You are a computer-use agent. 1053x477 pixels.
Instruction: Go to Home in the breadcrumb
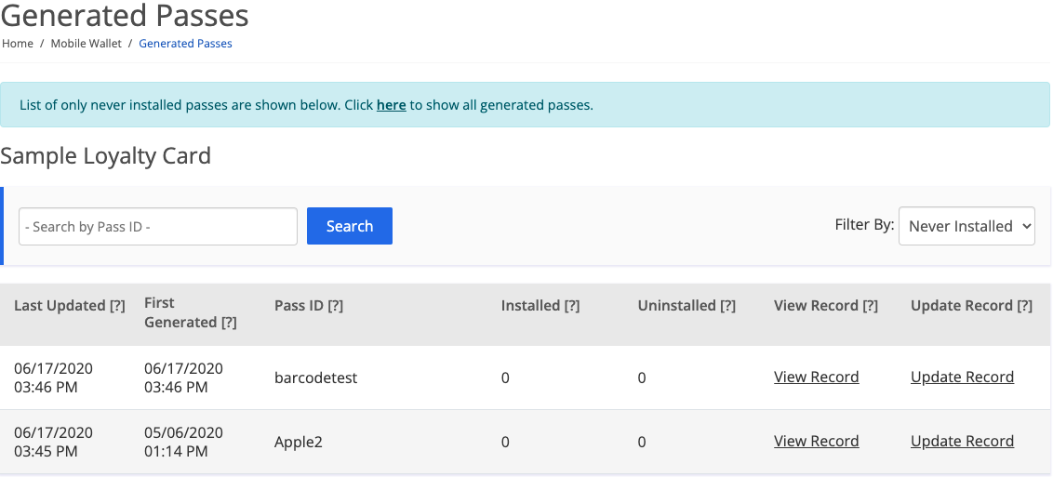(x=18, y=44)
